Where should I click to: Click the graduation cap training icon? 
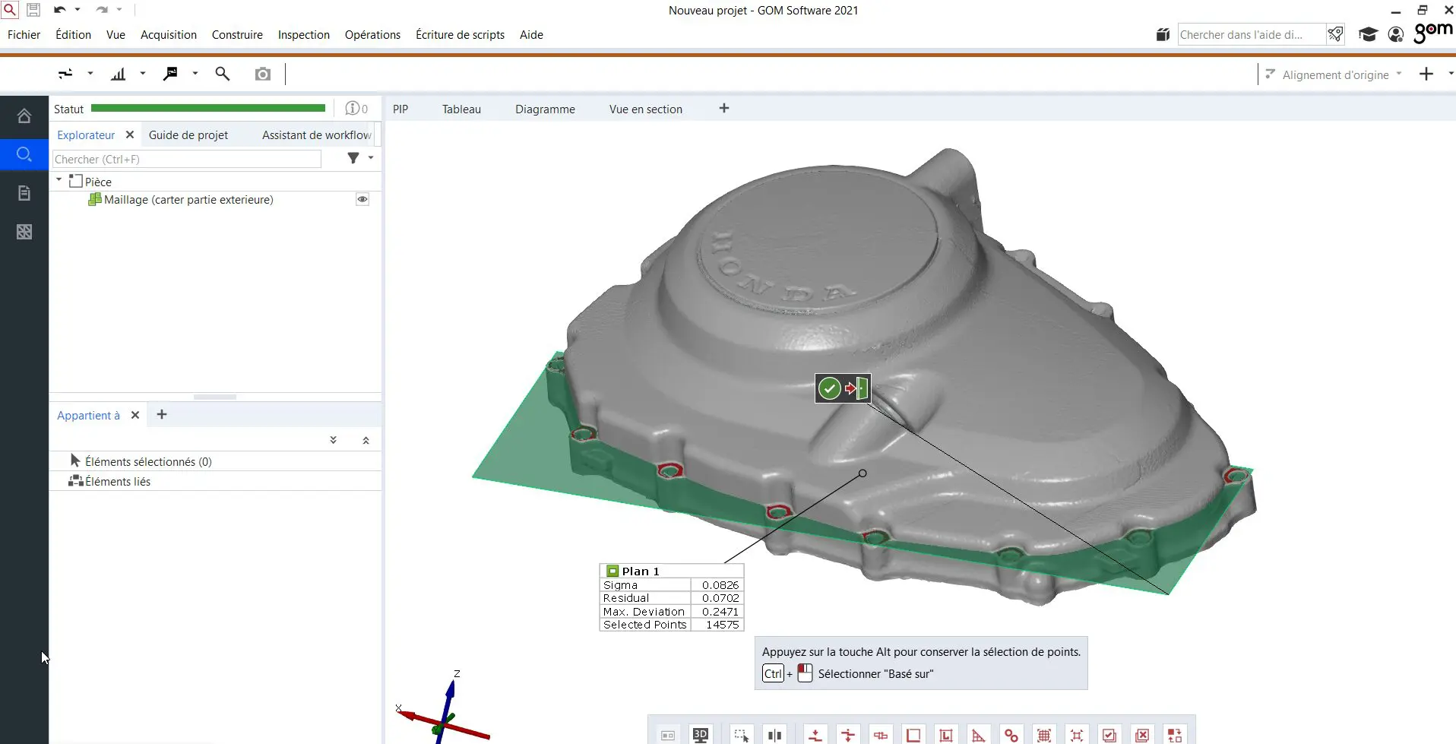coord(1368,35)
